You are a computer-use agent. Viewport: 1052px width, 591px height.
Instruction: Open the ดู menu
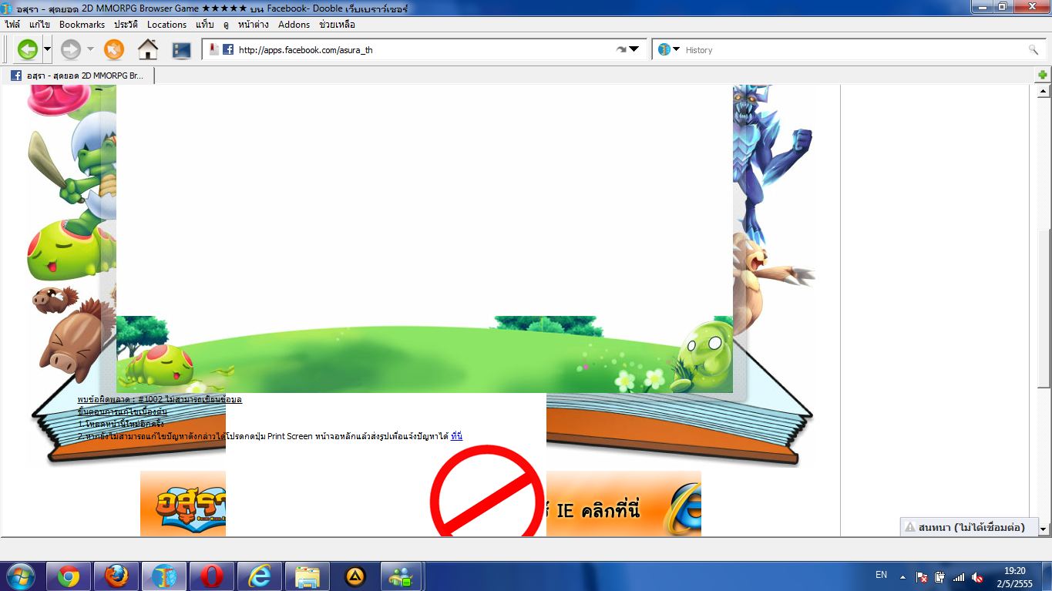pyautogui.click(x=226, y=25)
